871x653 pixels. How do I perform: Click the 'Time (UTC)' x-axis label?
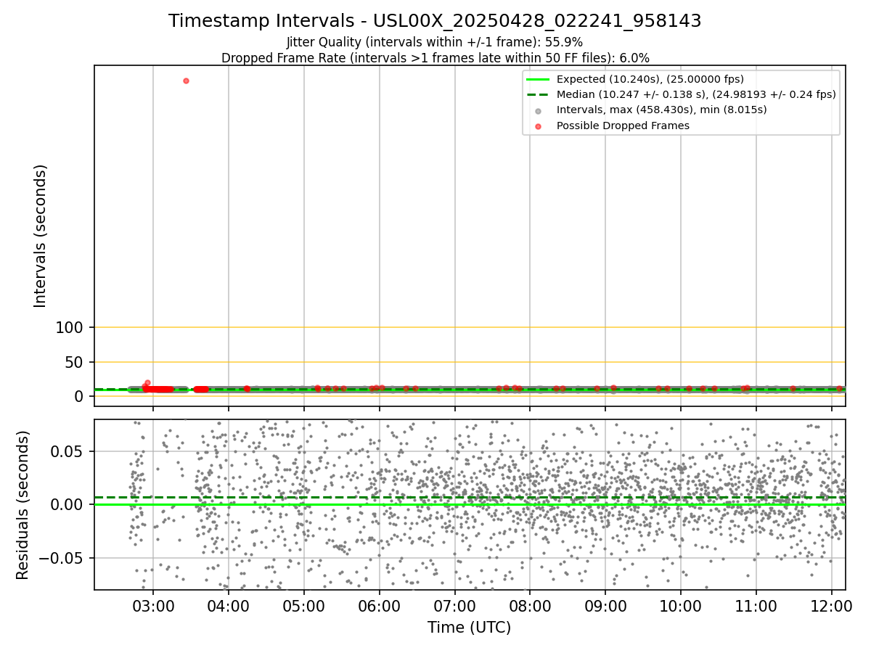click(469, 628)
